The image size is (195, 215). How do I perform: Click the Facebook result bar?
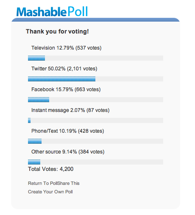point(95,100)
